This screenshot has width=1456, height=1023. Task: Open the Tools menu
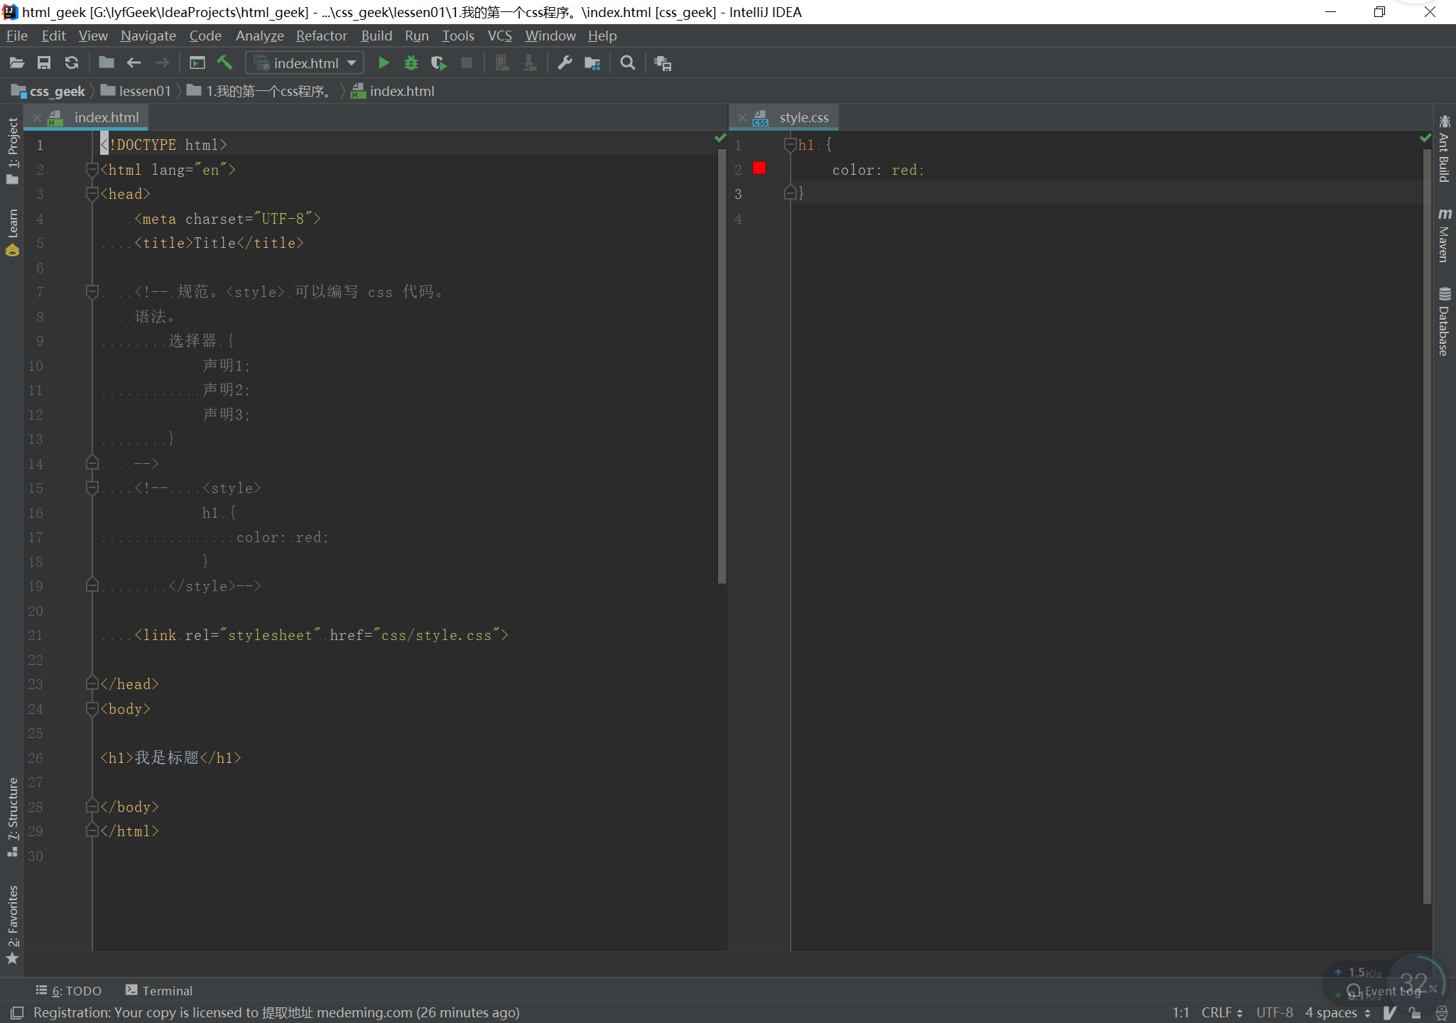pyautogui.click(x=457, y=36)
